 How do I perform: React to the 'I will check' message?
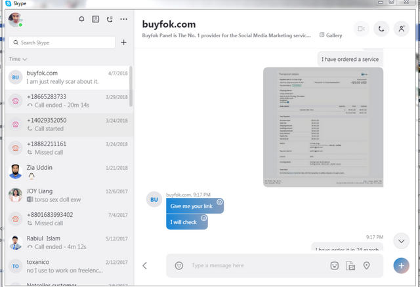[203, 218]
